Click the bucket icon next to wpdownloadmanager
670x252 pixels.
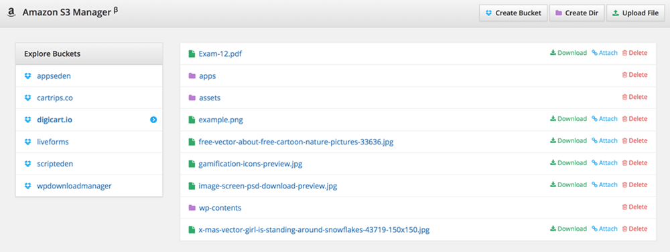coord(27,186)
